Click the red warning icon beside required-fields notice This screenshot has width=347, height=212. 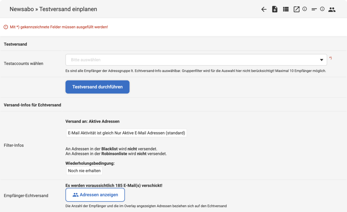pos(6,27)
